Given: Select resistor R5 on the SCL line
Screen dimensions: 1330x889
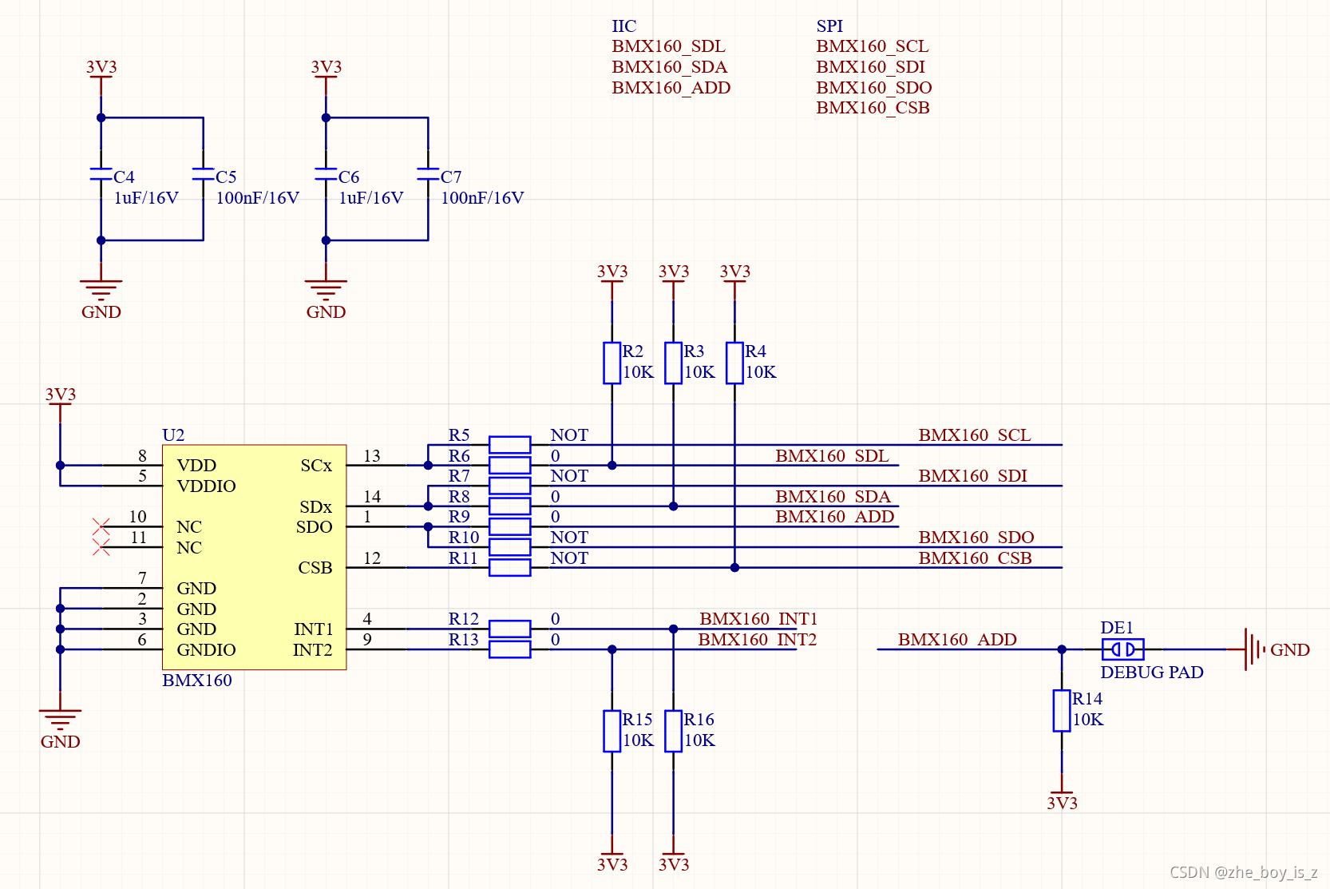Looking at the screenshot, I should (509, 445).
